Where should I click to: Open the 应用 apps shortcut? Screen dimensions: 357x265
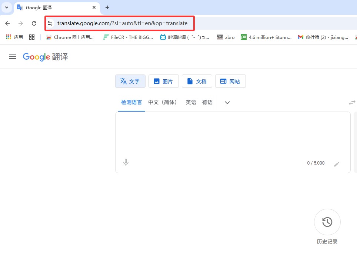click(x=14, y=37)
